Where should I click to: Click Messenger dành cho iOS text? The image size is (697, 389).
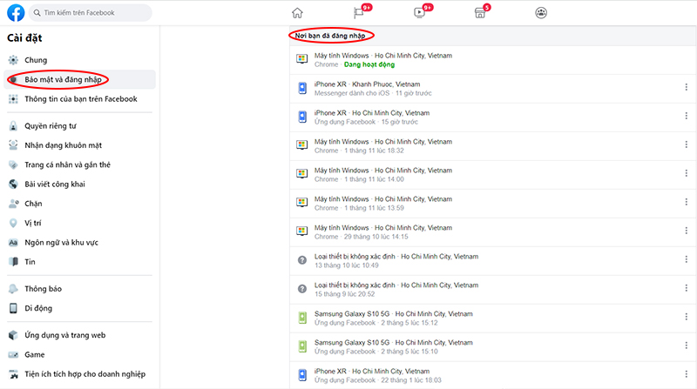(x=352, y=93)
